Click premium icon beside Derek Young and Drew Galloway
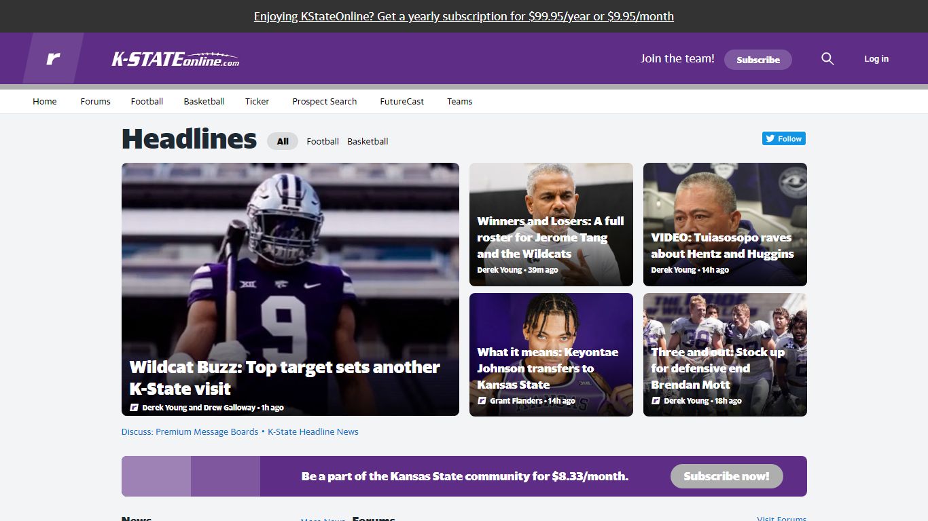This screenshot has width=928, height=521. tap(135, 408)
